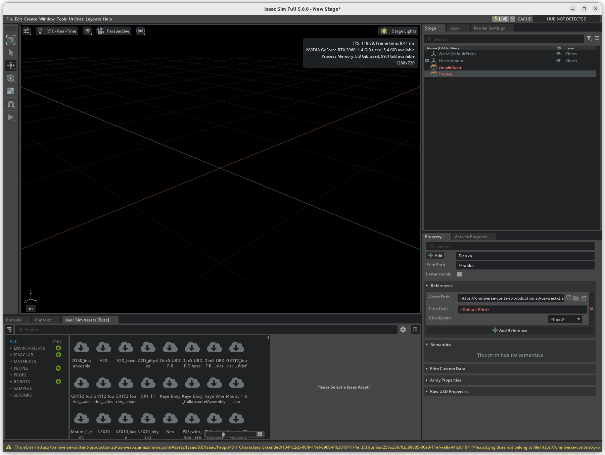Open the viewport settings sliders icon

(x=27, y=31)
